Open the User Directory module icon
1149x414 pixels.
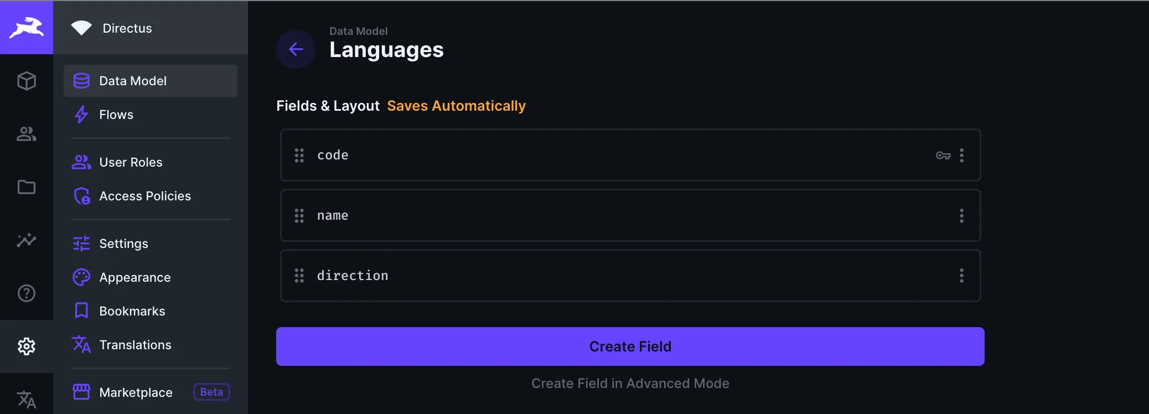click(27, 134)
